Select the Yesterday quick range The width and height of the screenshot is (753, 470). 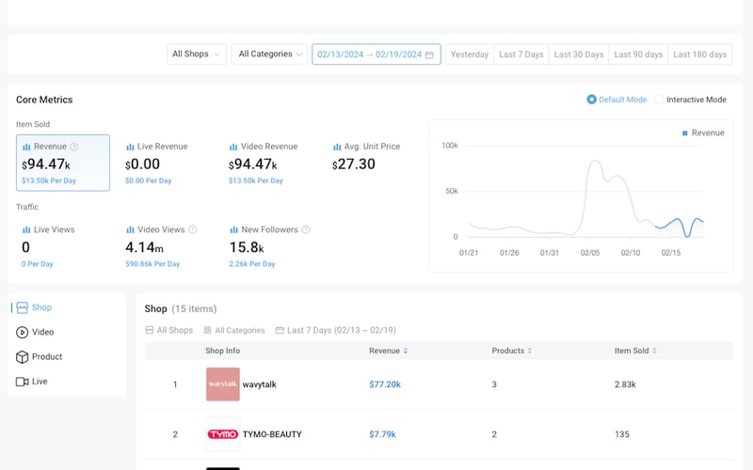coord(469,55)
